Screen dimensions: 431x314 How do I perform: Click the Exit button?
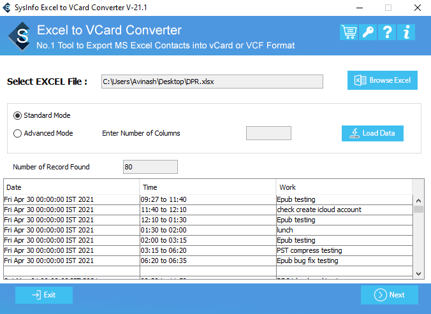tap(44, 295)
